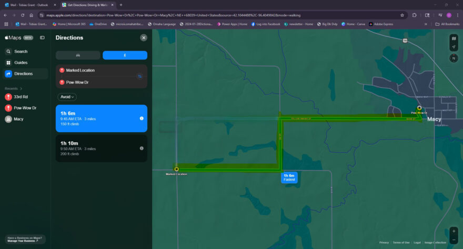
Task: Select the walking directions mode
Action: click(x=125, y=55)
